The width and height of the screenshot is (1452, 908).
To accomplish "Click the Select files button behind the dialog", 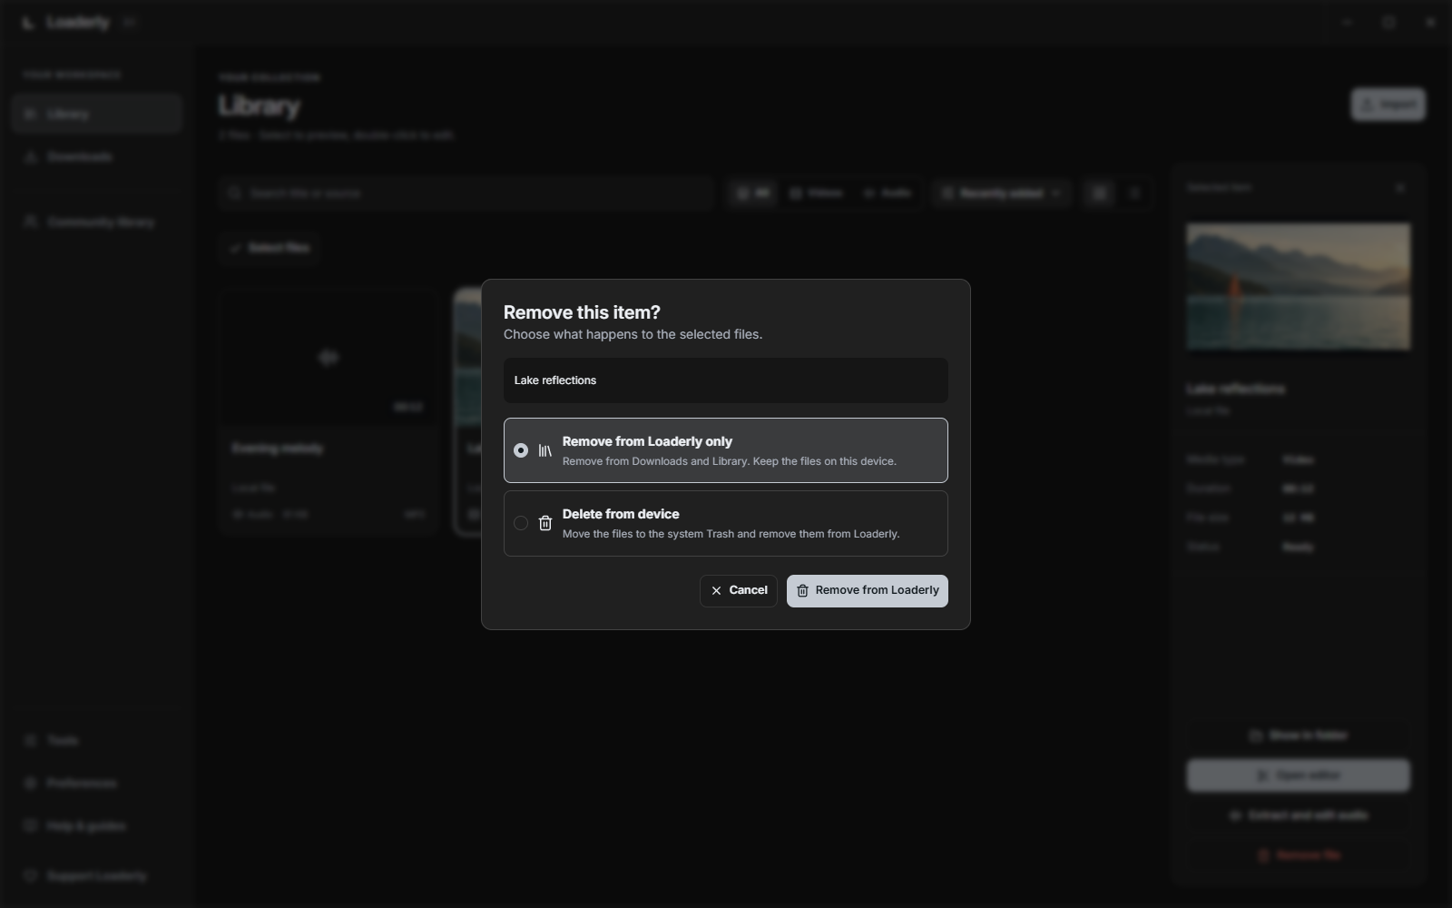I will tap(269, 248).
